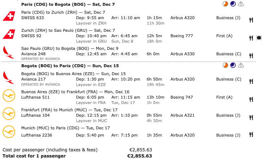
Task: Click the orange clock icon for Paris to Bogota
Action: [225, 4]
